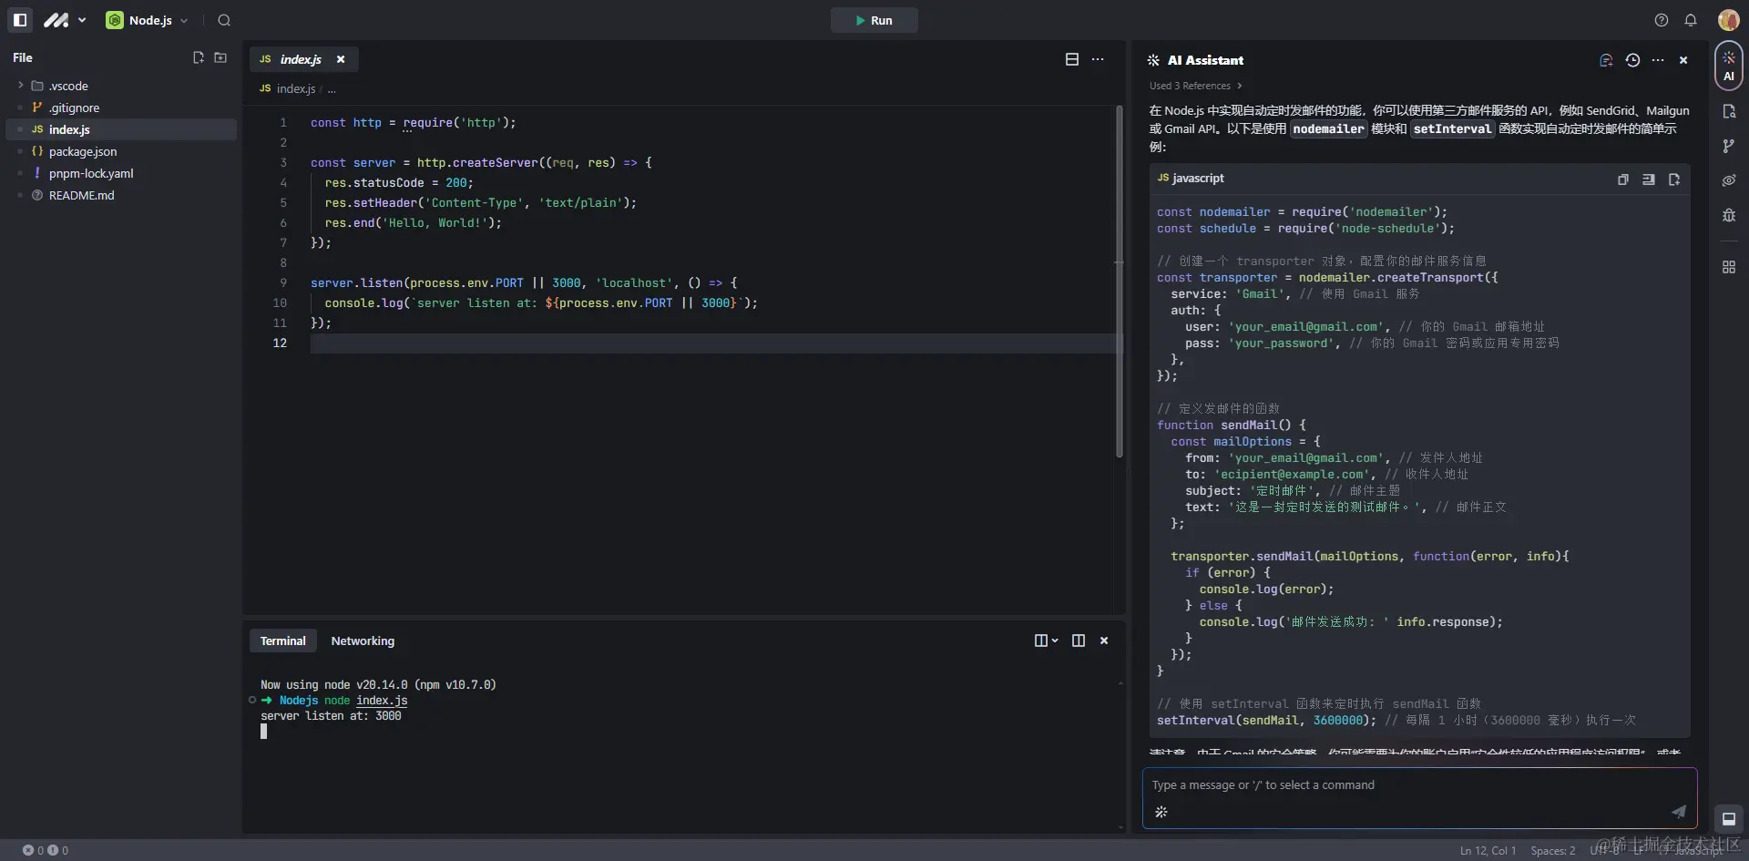Expand Used 3 References

1196,86
